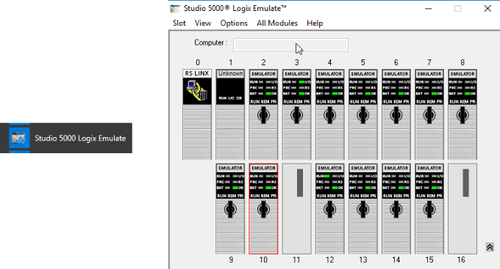
Task: Toggle the key switch on slot 12
Action: (329, 210)
